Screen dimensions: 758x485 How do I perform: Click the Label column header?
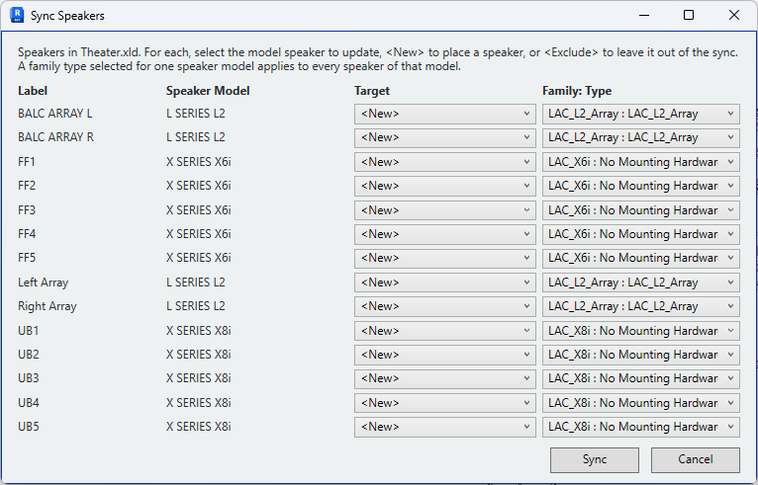pos(33,91)
